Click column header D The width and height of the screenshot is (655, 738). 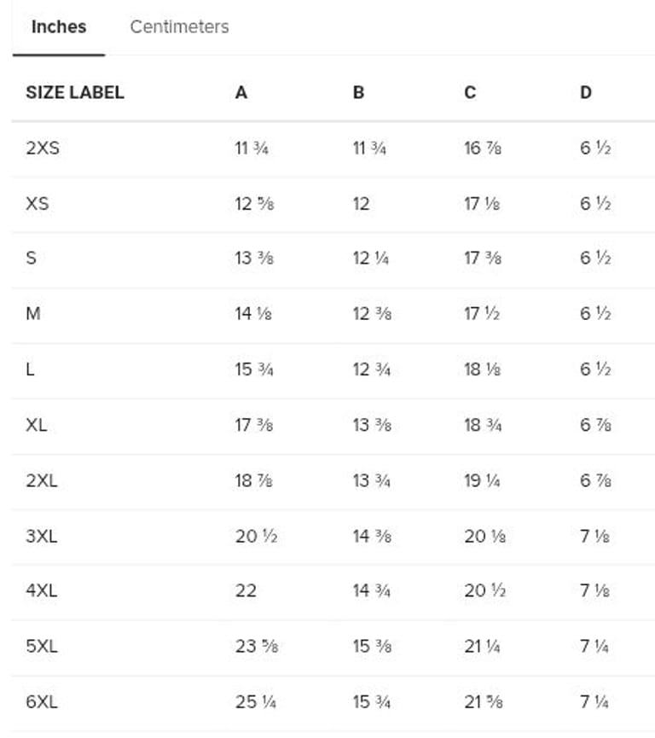pyautogui.click(x=586, y=93)
